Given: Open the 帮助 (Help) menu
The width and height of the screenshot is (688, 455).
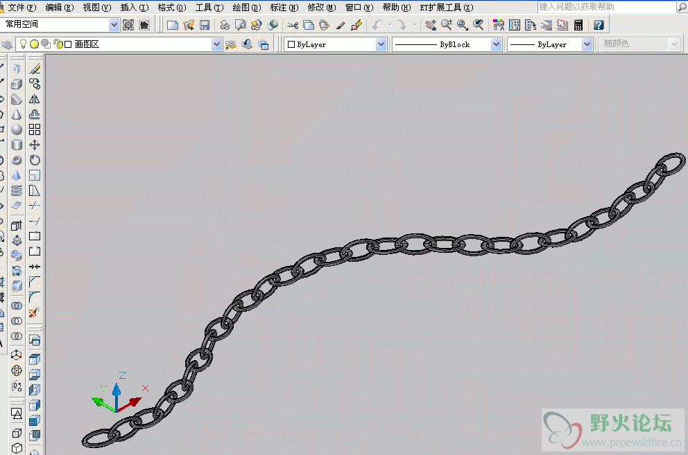Looking at the screenshot, I should [397, 8].
